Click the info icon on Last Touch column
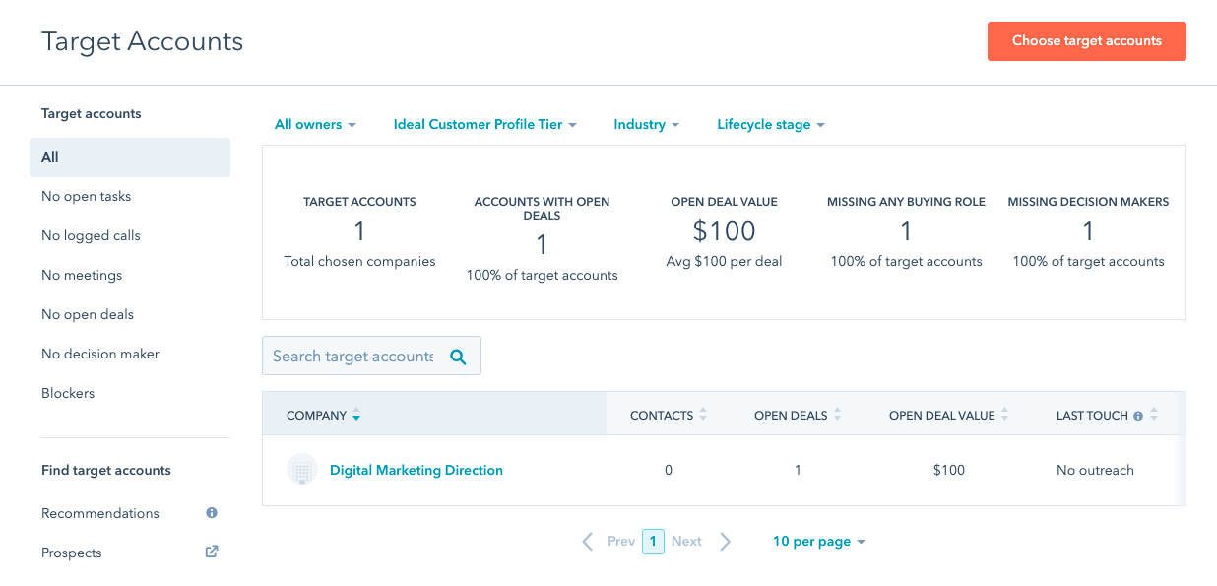The height and width of the screenshot is (586, 1217). 1137,414
